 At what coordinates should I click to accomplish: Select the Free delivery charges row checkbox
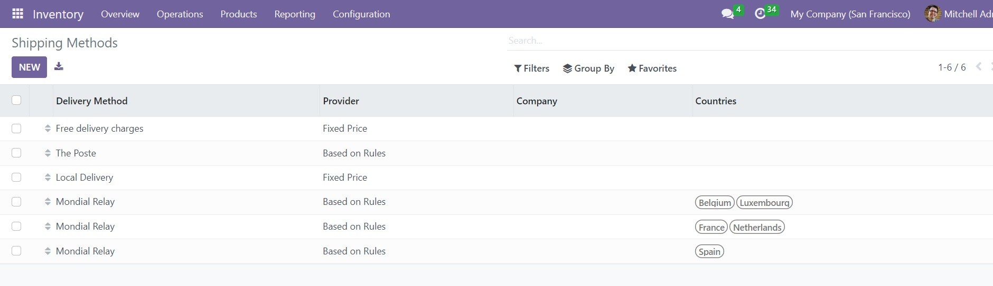[x=16, y=129]
